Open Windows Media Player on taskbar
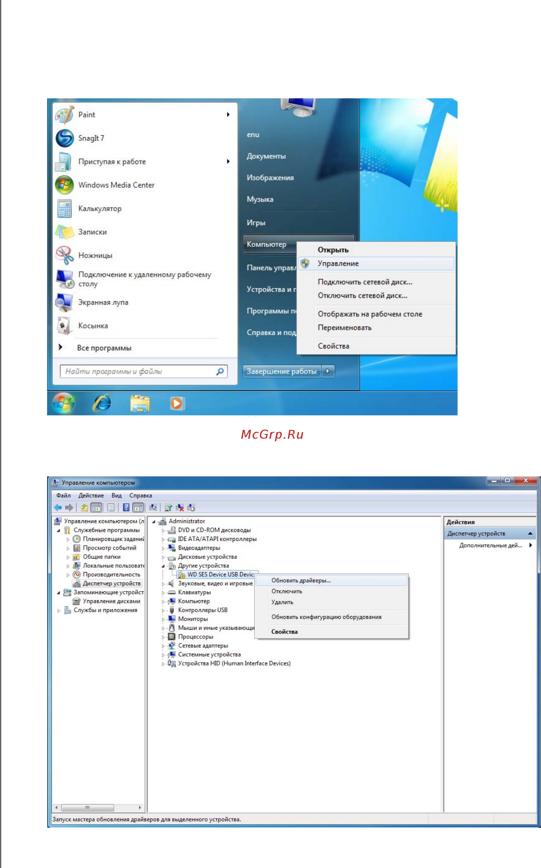The width and height of the screenshot is (541, 868). (x=177, y=403)
